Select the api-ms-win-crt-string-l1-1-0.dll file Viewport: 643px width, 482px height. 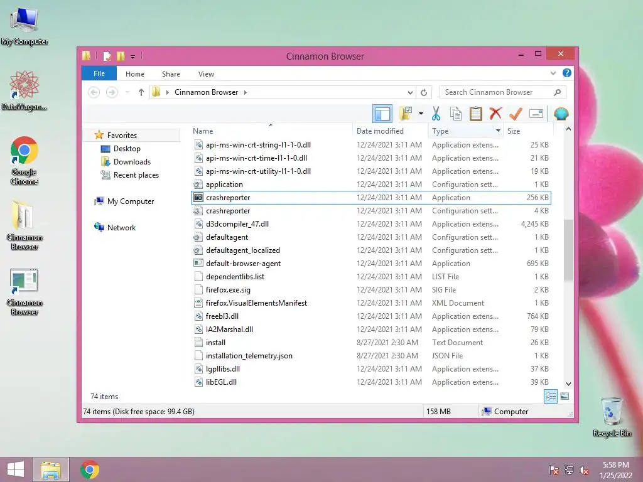point(370,145)
